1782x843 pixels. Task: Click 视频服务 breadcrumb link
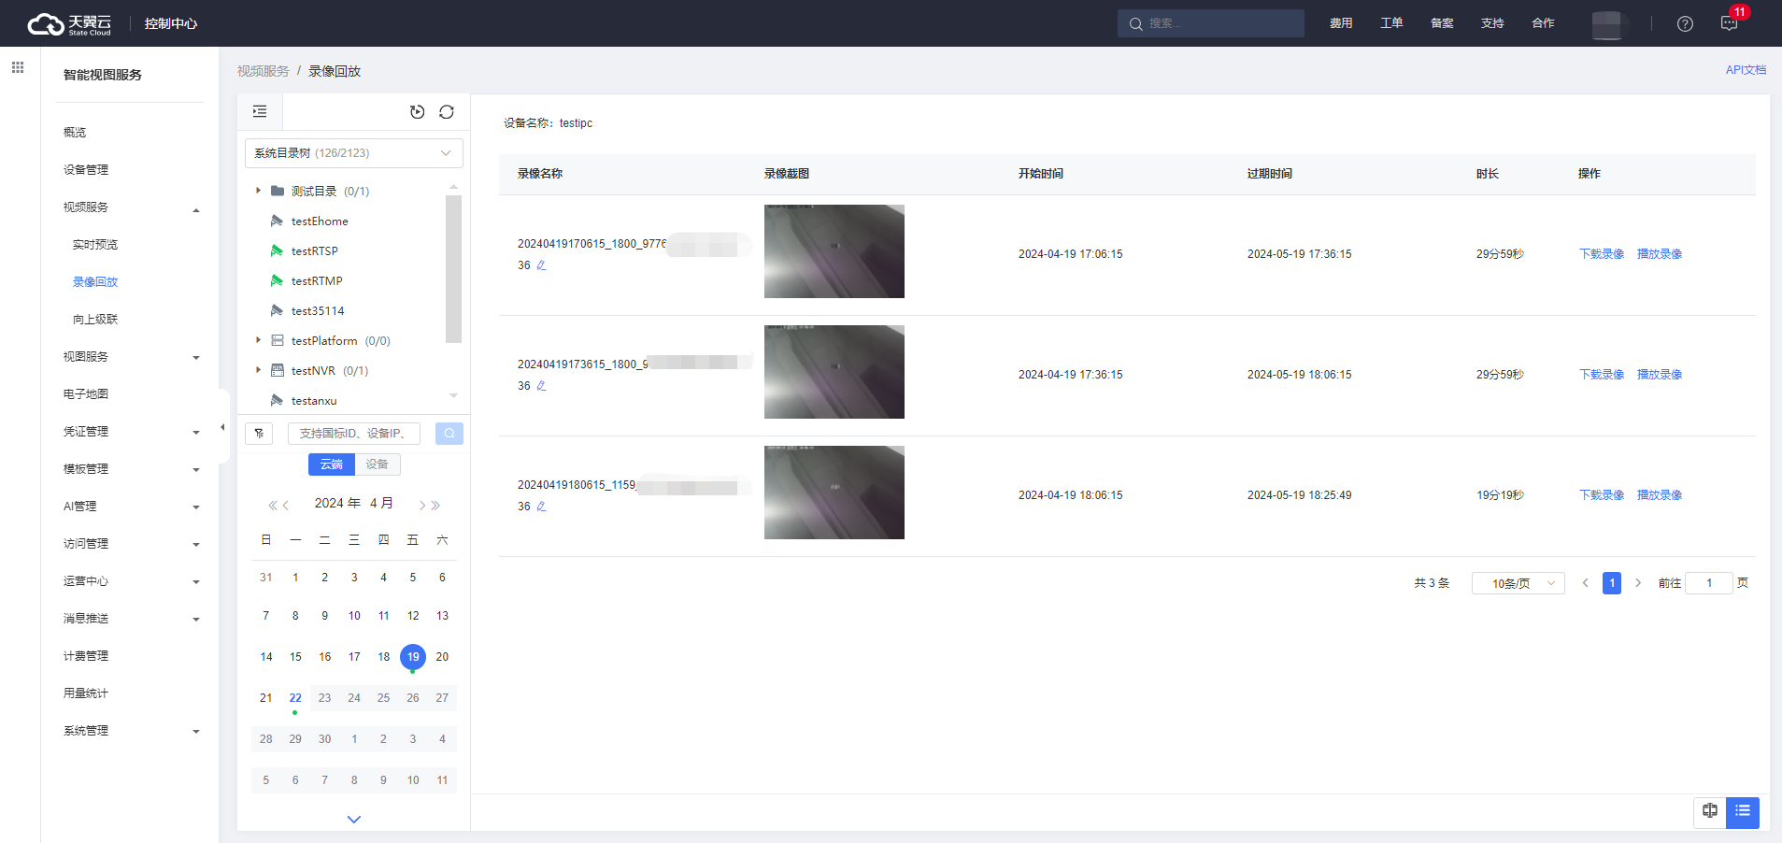coord(264,71)
